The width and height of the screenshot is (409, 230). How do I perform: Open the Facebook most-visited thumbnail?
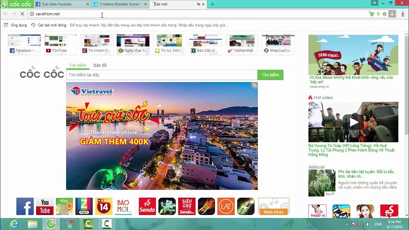[24, 44]
